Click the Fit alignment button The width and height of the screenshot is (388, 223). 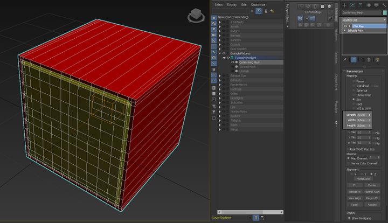[355, 185]
